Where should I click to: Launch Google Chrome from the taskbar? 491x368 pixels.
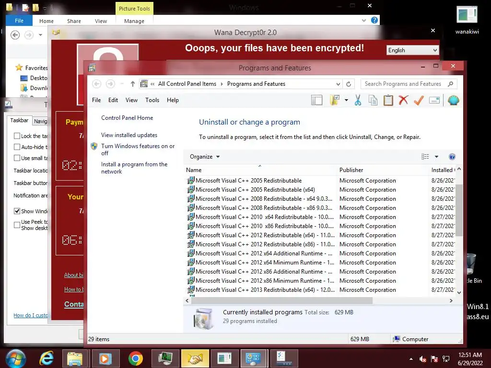click(x=136, y=358)
